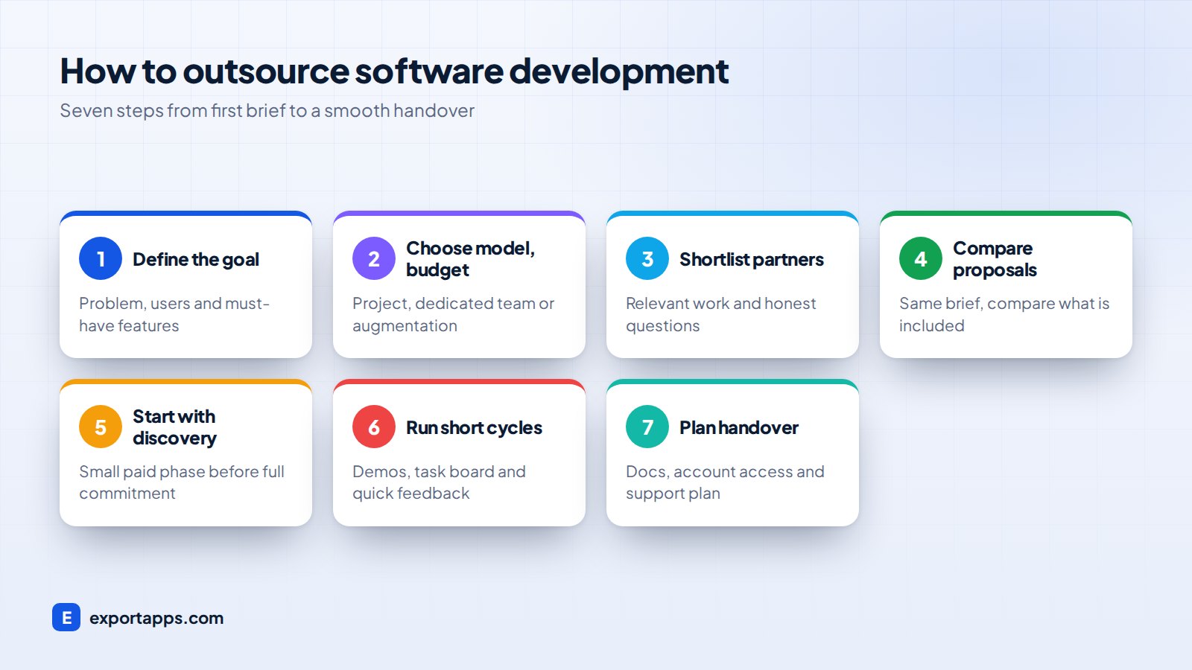Select the "Compare proposals" heading
Viewport: 1192px width, 670px height.
pyautogui.click(x=995, y=259)
